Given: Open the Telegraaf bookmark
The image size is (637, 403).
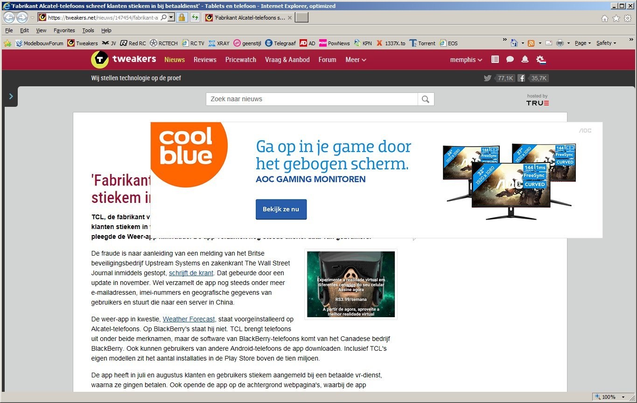Looking at the screenshot, I should [x=280, y=43].
